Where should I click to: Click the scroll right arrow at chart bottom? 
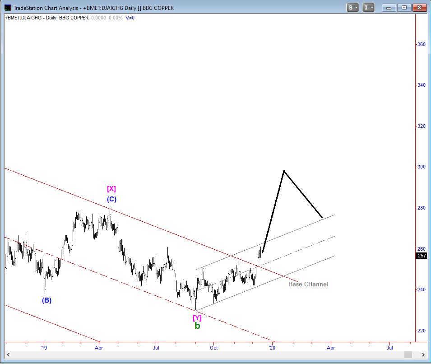coord(423,355)
